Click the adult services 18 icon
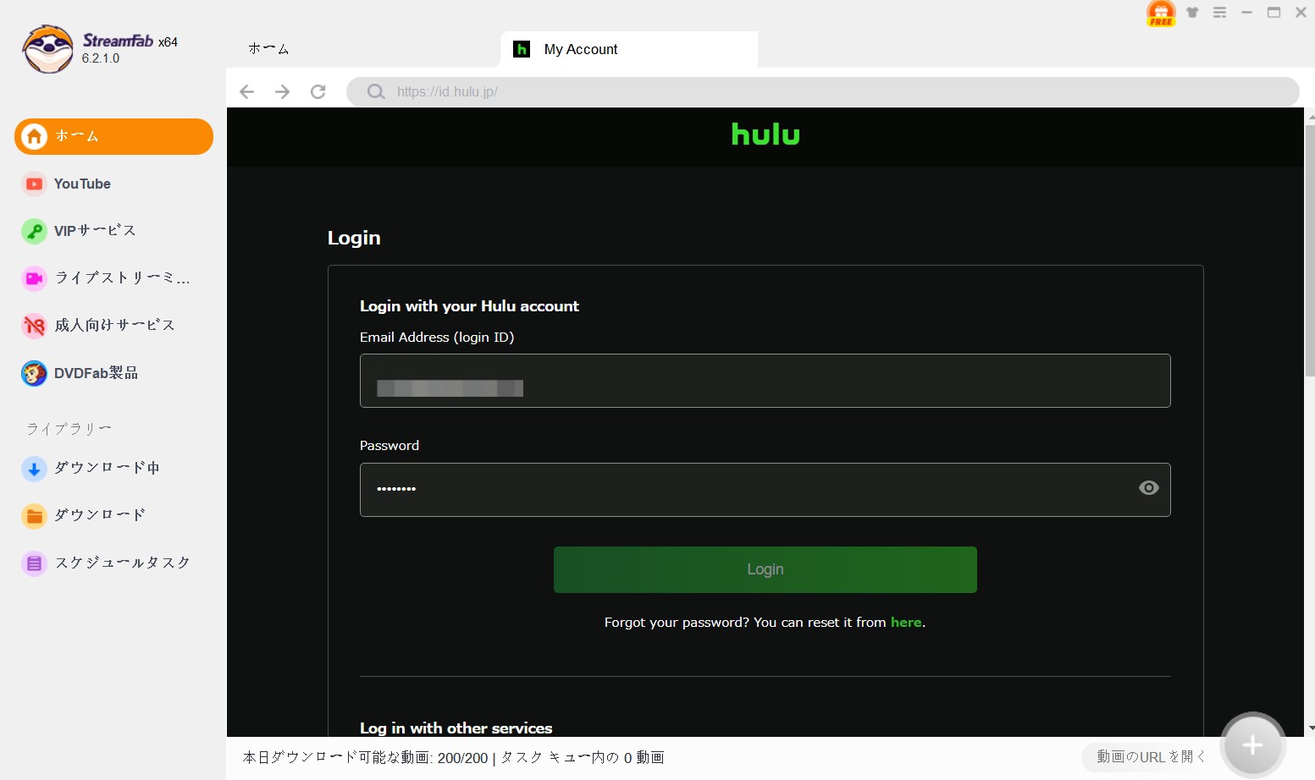 [34, 326]
